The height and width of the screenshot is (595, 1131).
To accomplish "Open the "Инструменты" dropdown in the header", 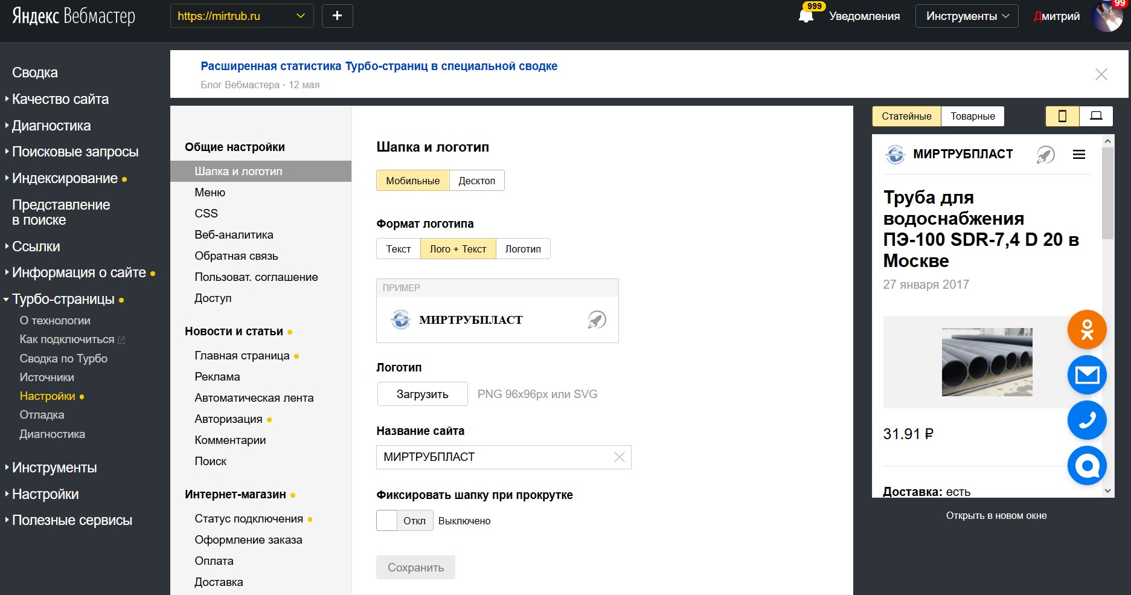I will [x=966, y=16].
